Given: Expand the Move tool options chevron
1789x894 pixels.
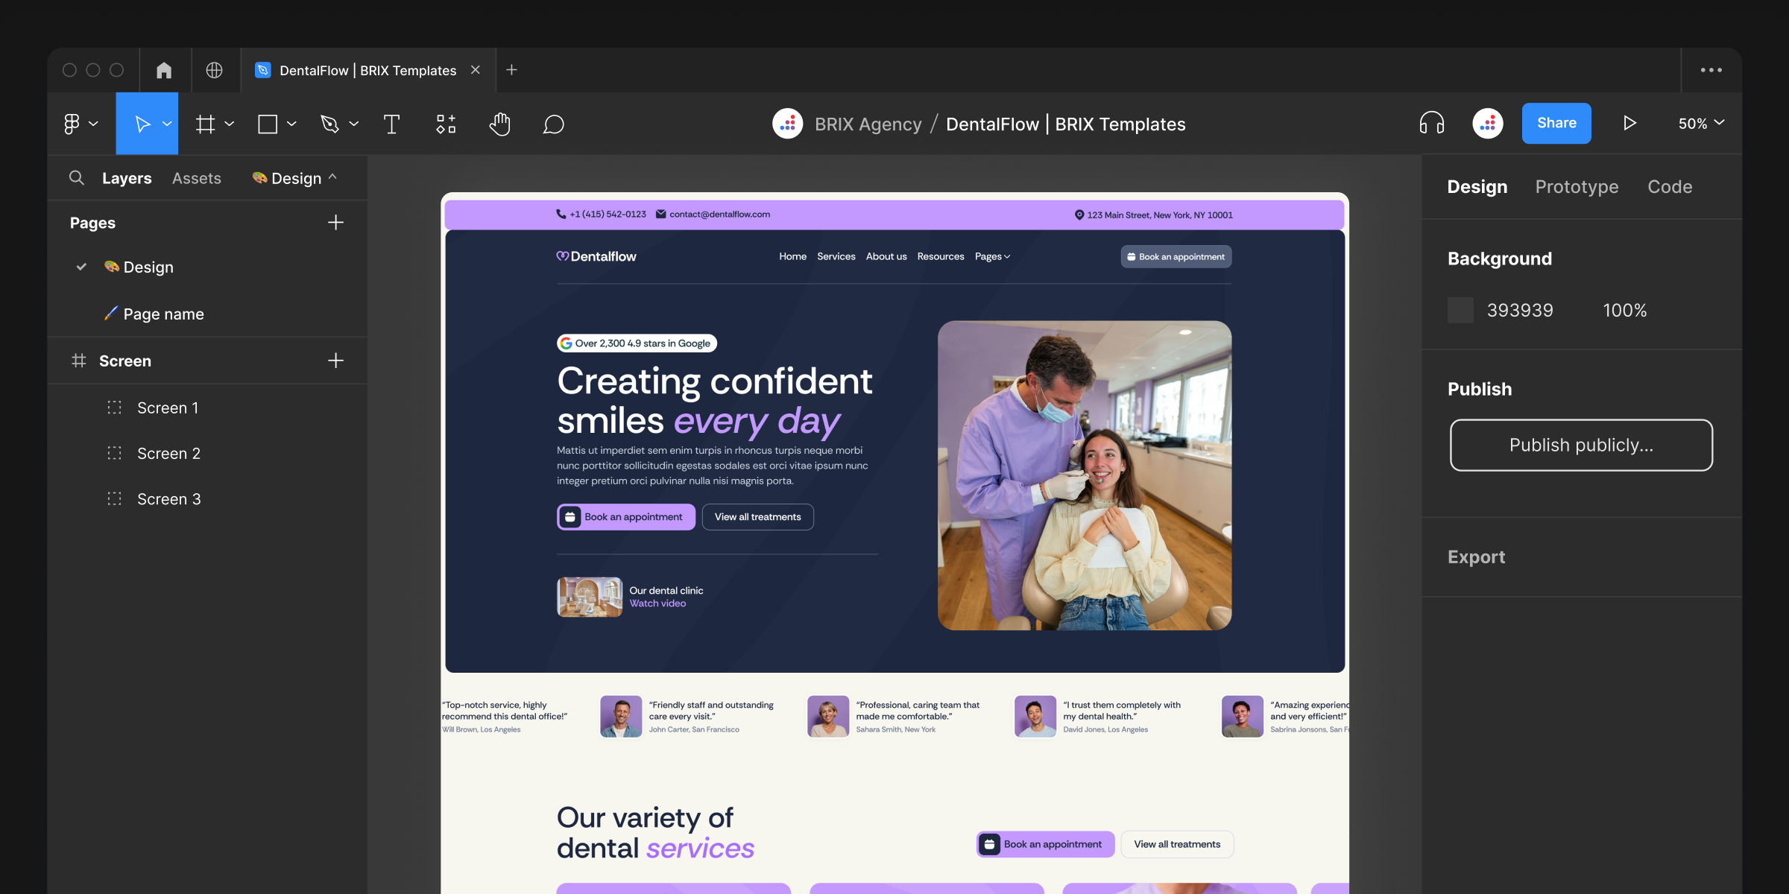Looking at the screenshot, I should 167,124.
